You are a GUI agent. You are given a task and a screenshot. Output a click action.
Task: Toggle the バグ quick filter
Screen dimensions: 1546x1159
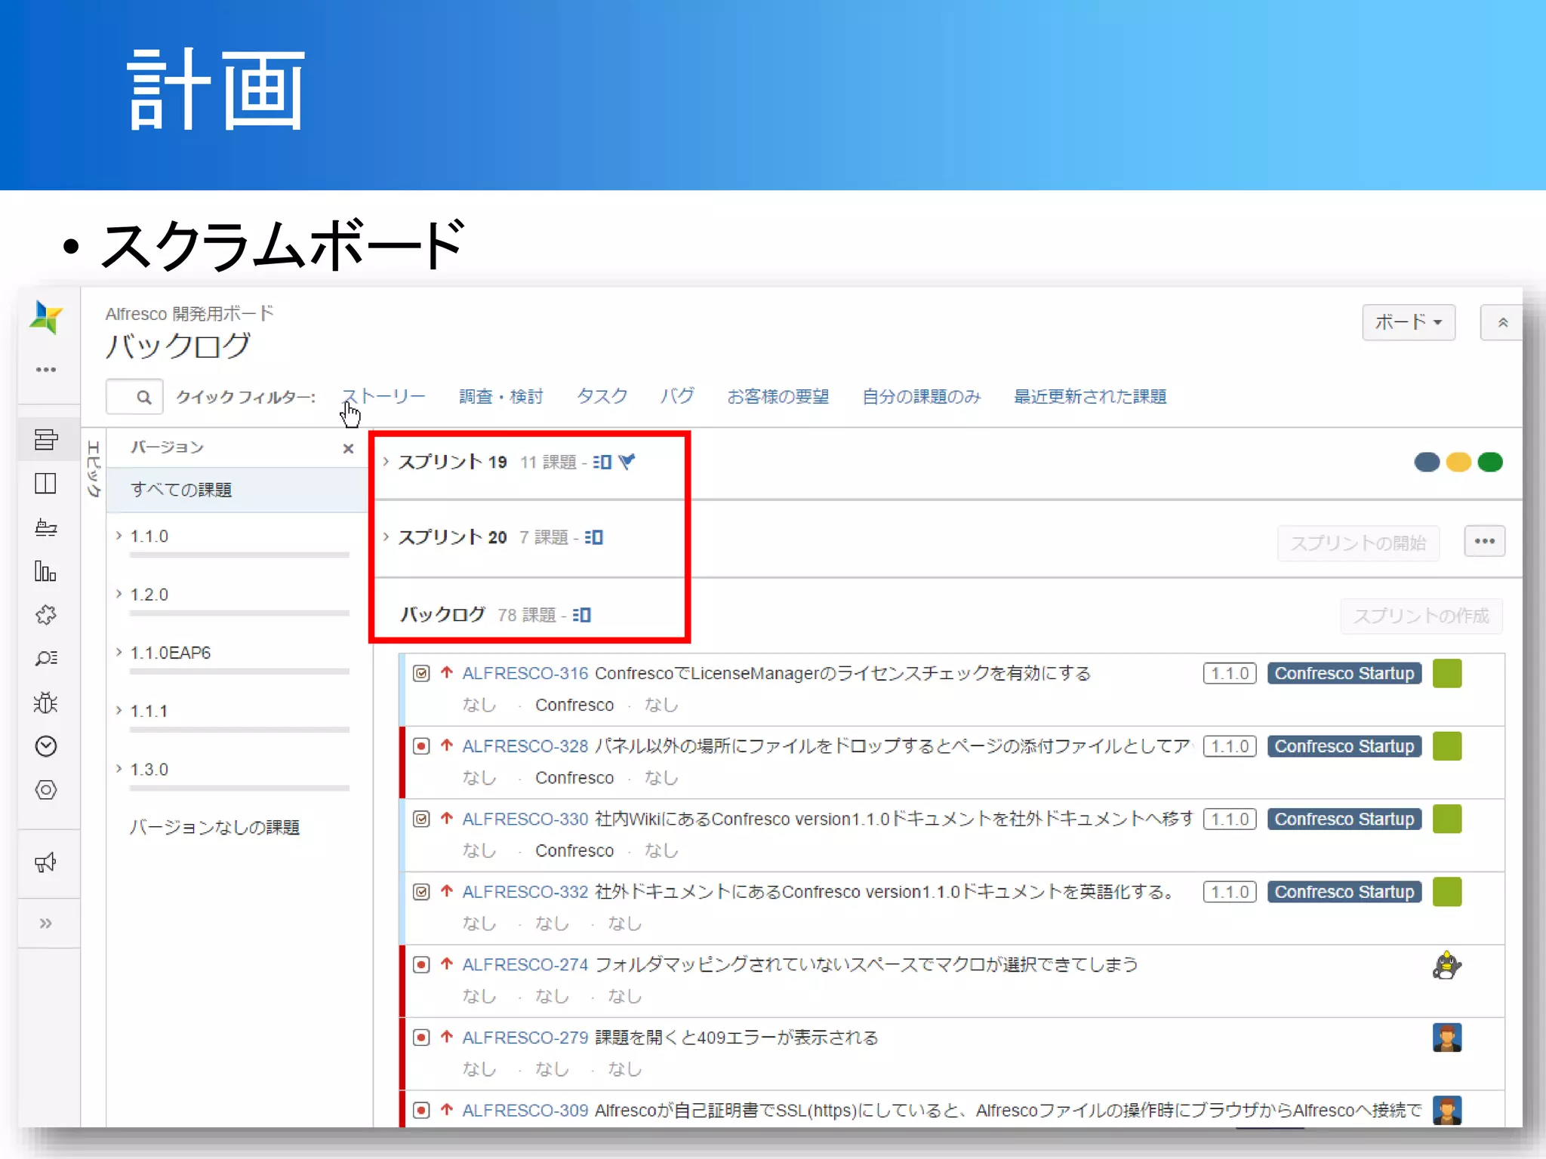[x=677, y=396]
